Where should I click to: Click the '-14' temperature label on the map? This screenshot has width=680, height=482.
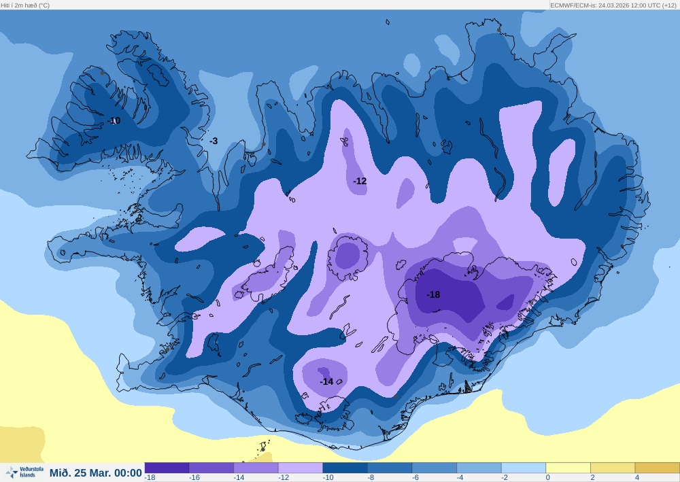pyautogui.click(x=326, y=381)
